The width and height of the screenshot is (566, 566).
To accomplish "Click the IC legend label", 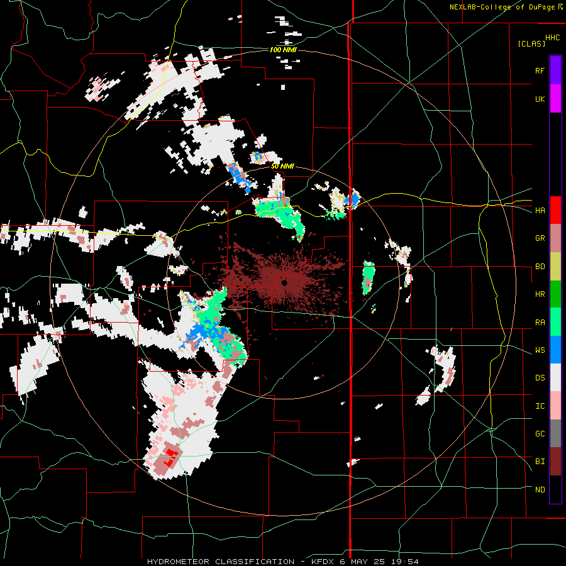I will pos(540,406).
